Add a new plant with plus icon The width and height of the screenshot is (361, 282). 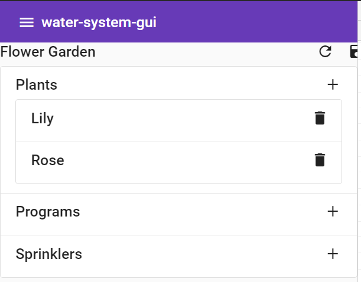pyautogui.click(x=333, y=85)
